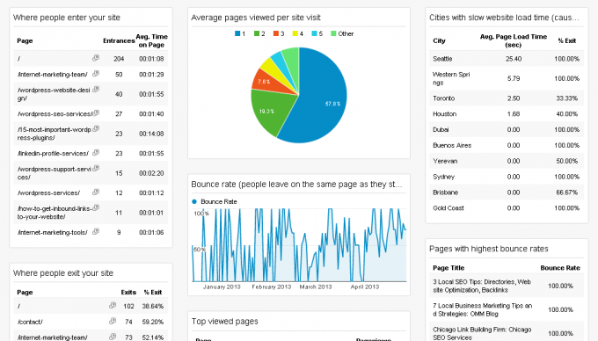Open external link icon for /linkedin-profile-services/
Image resolution: width=598 pixels, height=341 pixels.
[x=96, y=152]
